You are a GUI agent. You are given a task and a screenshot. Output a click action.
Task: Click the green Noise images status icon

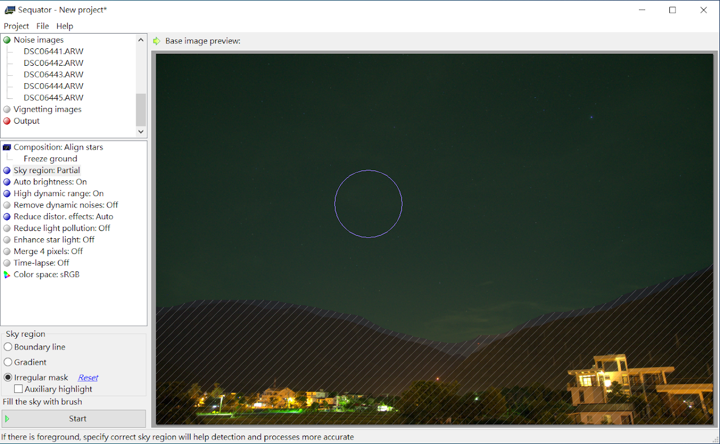click(7, 40)
